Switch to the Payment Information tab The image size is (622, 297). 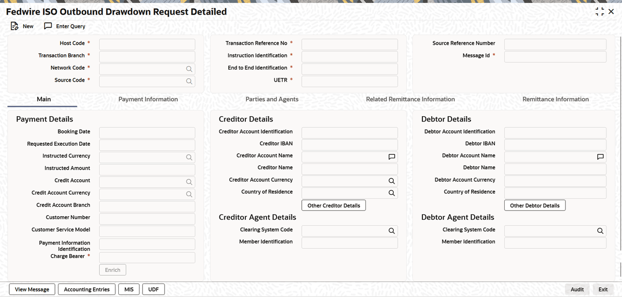point(148,99)
